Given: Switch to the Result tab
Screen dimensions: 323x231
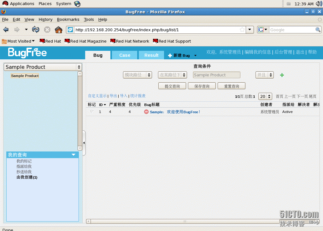Looking at the screenshot, I should click(x=151, y=55).
